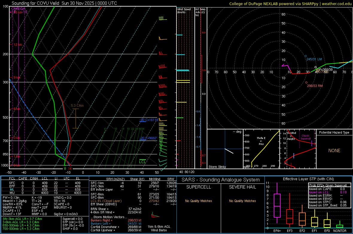Click the Corfidi Downshear vector line
The image size is (353, 234).
(116, 227)
